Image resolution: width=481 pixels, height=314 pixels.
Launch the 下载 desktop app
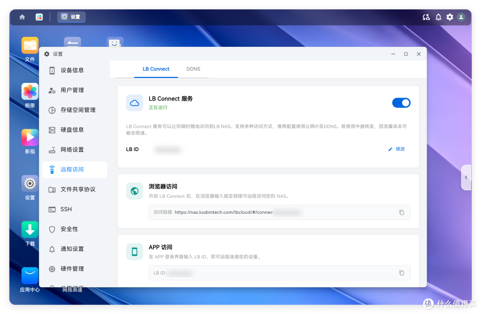tap(30, 234)
